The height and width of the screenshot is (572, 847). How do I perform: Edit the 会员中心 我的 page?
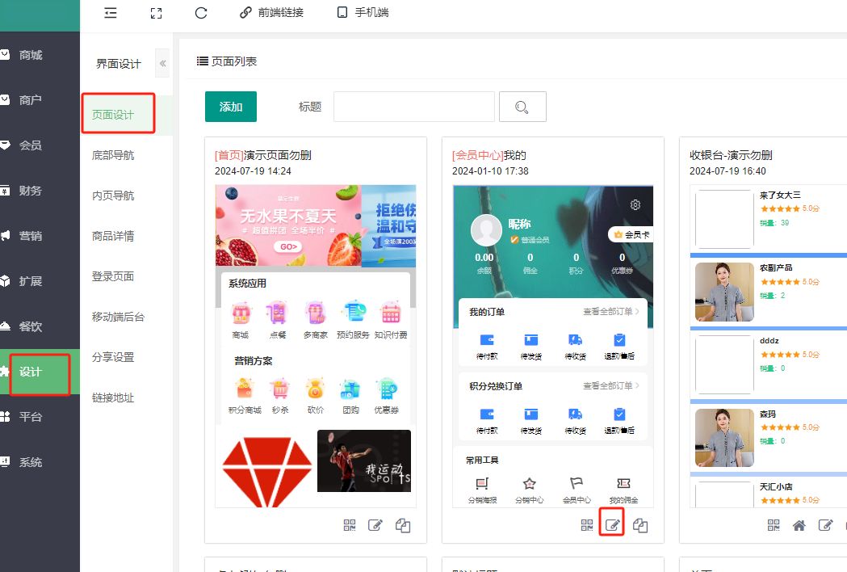(x=612, y=525)
